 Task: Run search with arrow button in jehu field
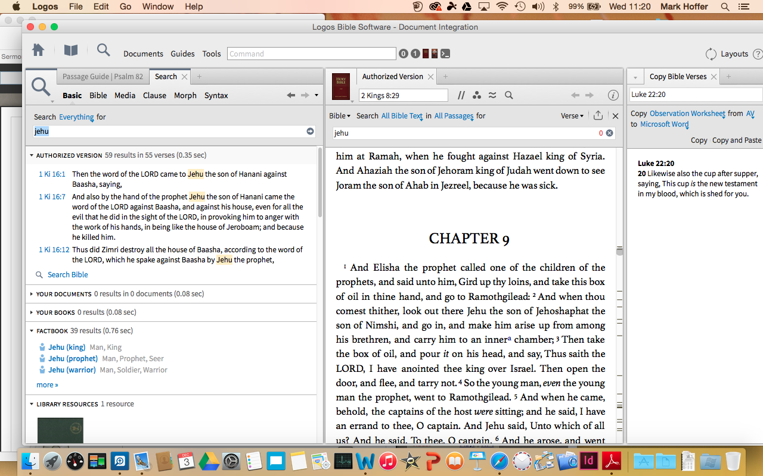point(310,131)
